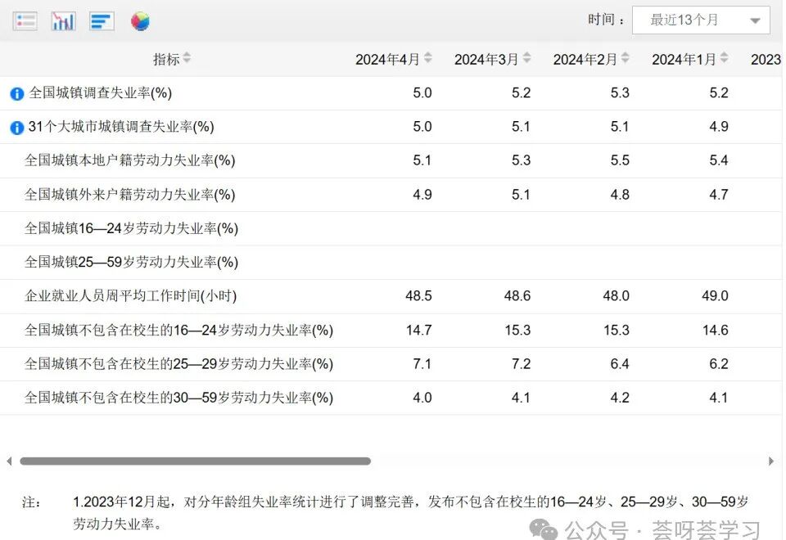Sort by the 指标 column arrows
This screenshot has width=786, height=540.
[x=187, y=58]
